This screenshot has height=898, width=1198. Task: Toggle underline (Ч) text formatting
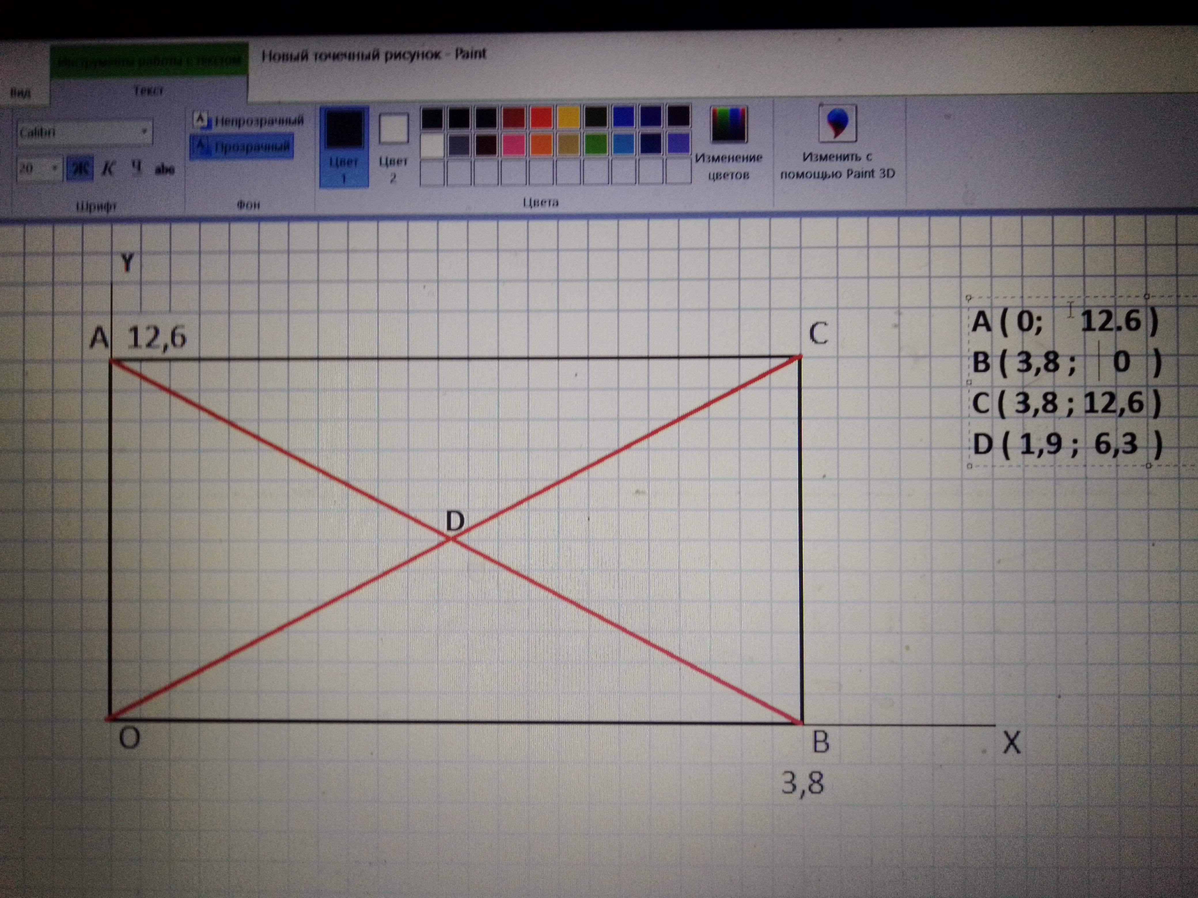click(x=137, y=168)
